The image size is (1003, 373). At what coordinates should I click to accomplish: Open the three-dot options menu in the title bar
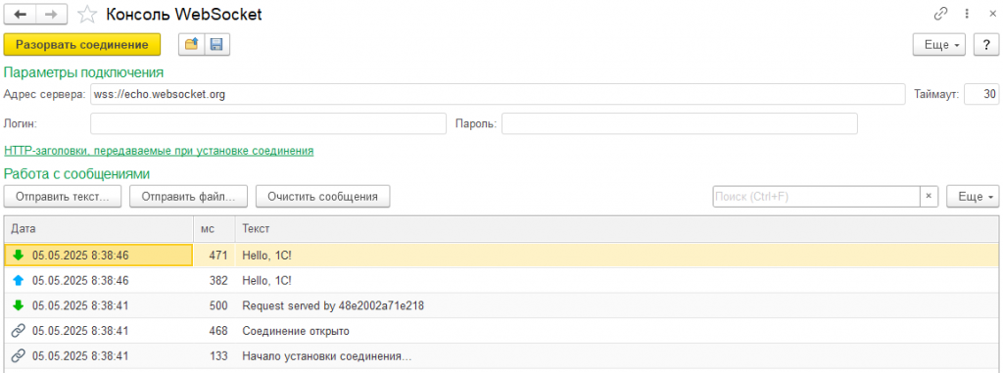[967, 14]
